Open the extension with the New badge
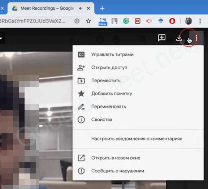208x189 pixels. pyautogui.click(x=103, y=22)
